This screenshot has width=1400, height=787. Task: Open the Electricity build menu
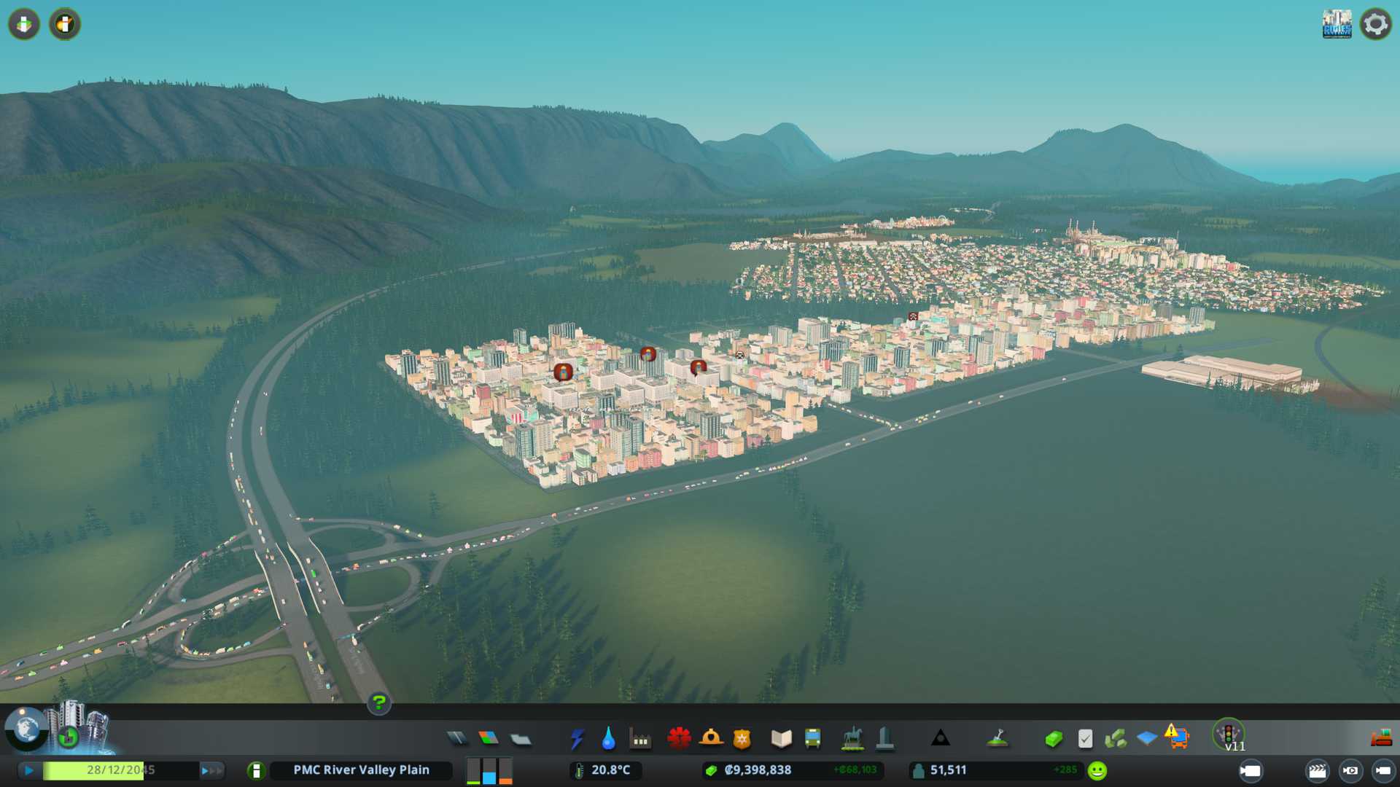coord(577,739)
